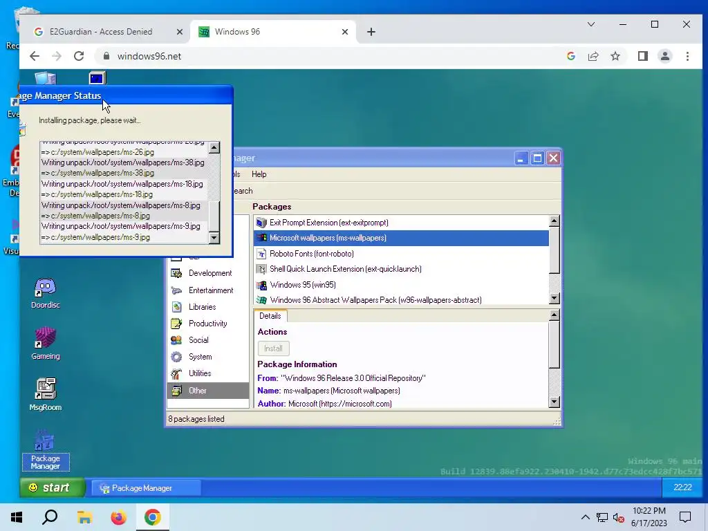Click the Package Manager taskbar button

tap(146, 488)
